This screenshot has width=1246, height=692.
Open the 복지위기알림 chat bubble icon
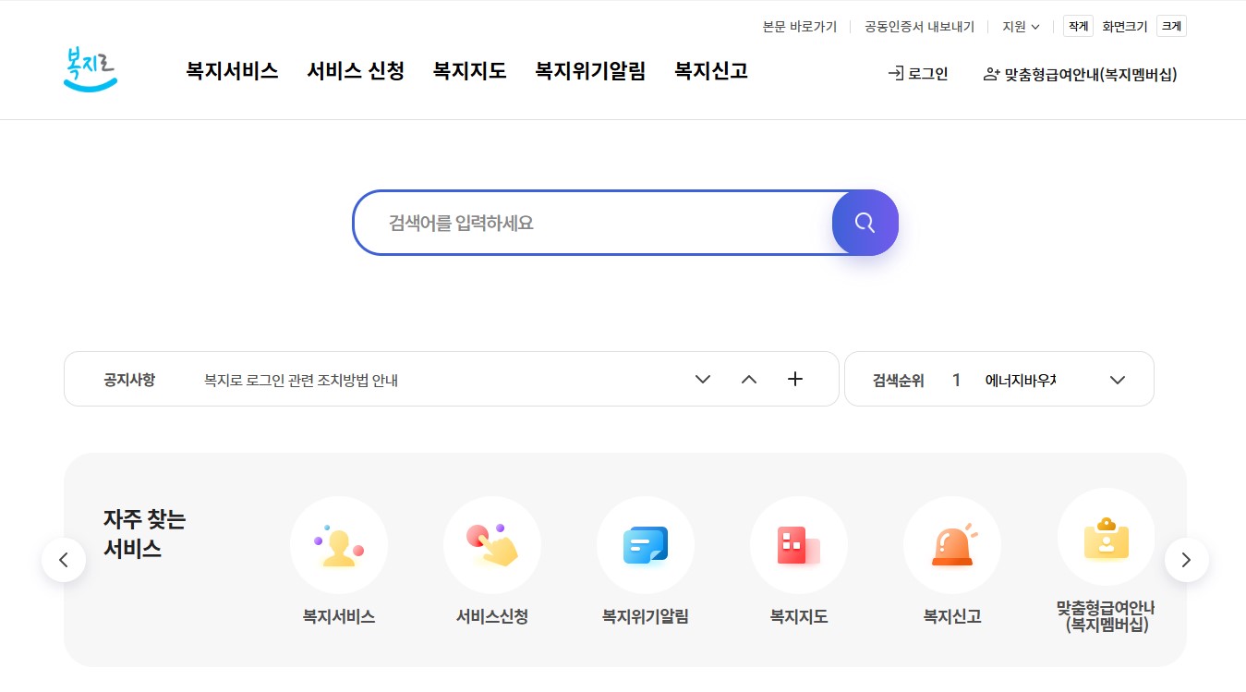click(646, 545)
